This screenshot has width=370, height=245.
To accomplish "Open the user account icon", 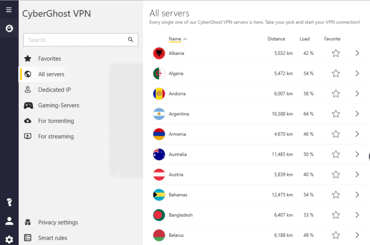I will click(9, 221).
